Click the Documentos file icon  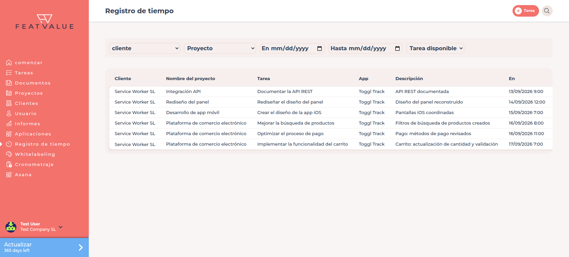click(9, 83)
